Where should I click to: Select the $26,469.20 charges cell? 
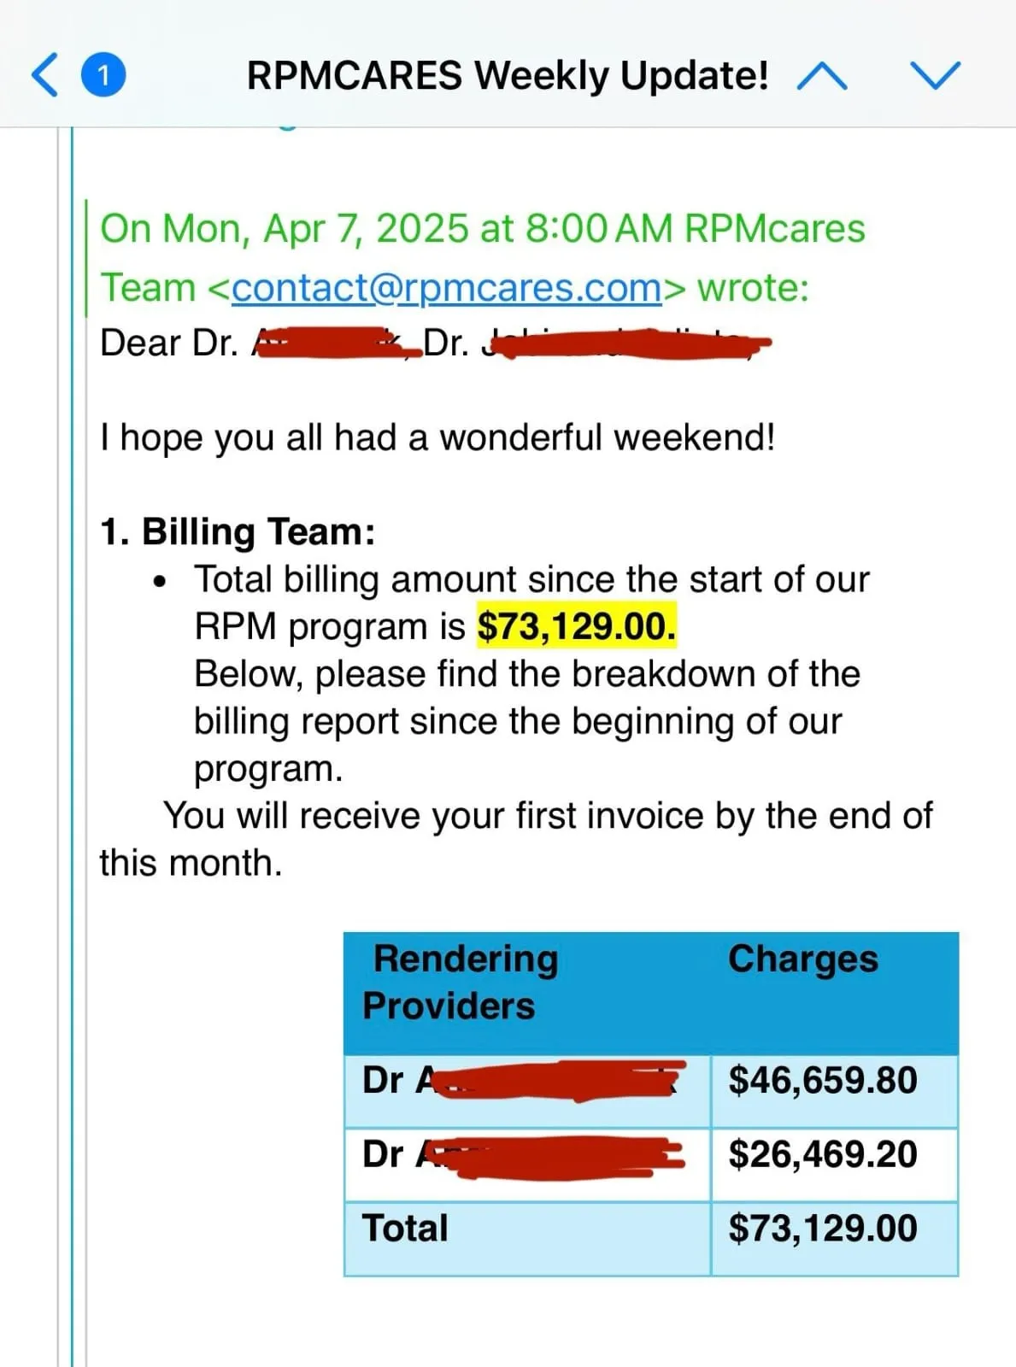835,1165
